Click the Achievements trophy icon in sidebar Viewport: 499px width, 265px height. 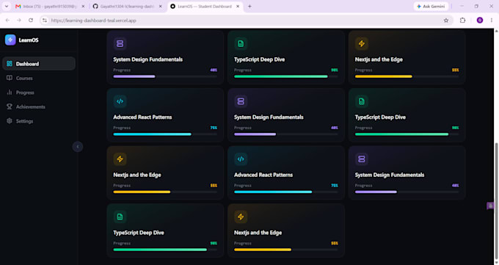[10, 106]
